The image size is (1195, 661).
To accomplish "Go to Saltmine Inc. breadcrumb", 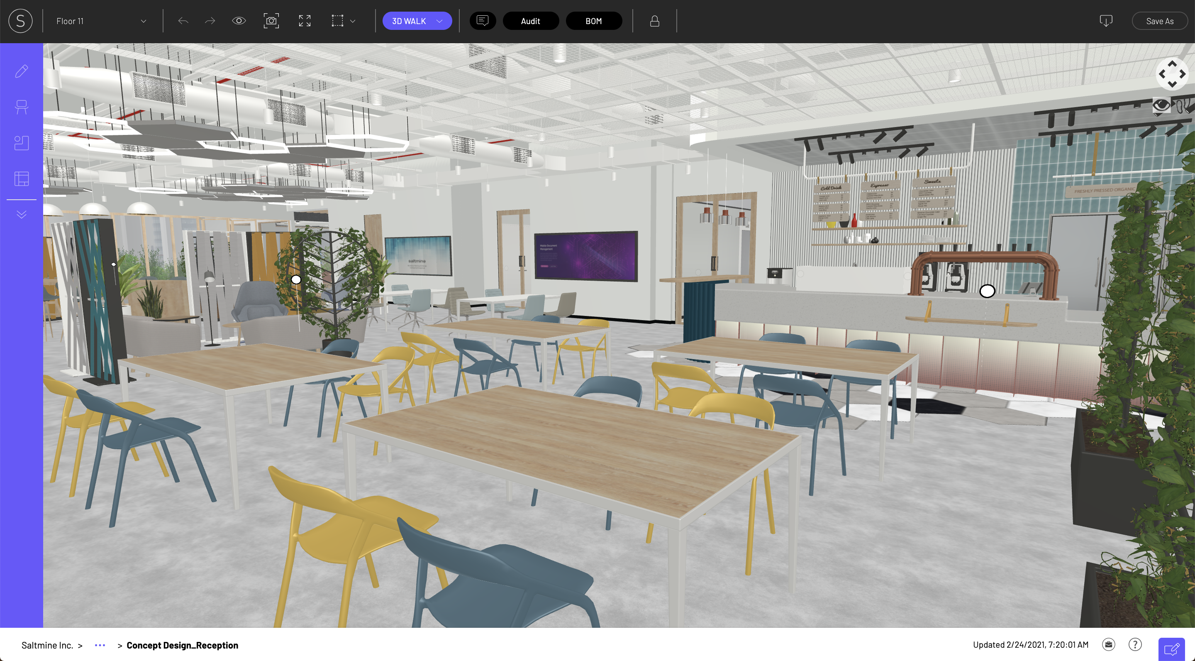I will point(47,645).
